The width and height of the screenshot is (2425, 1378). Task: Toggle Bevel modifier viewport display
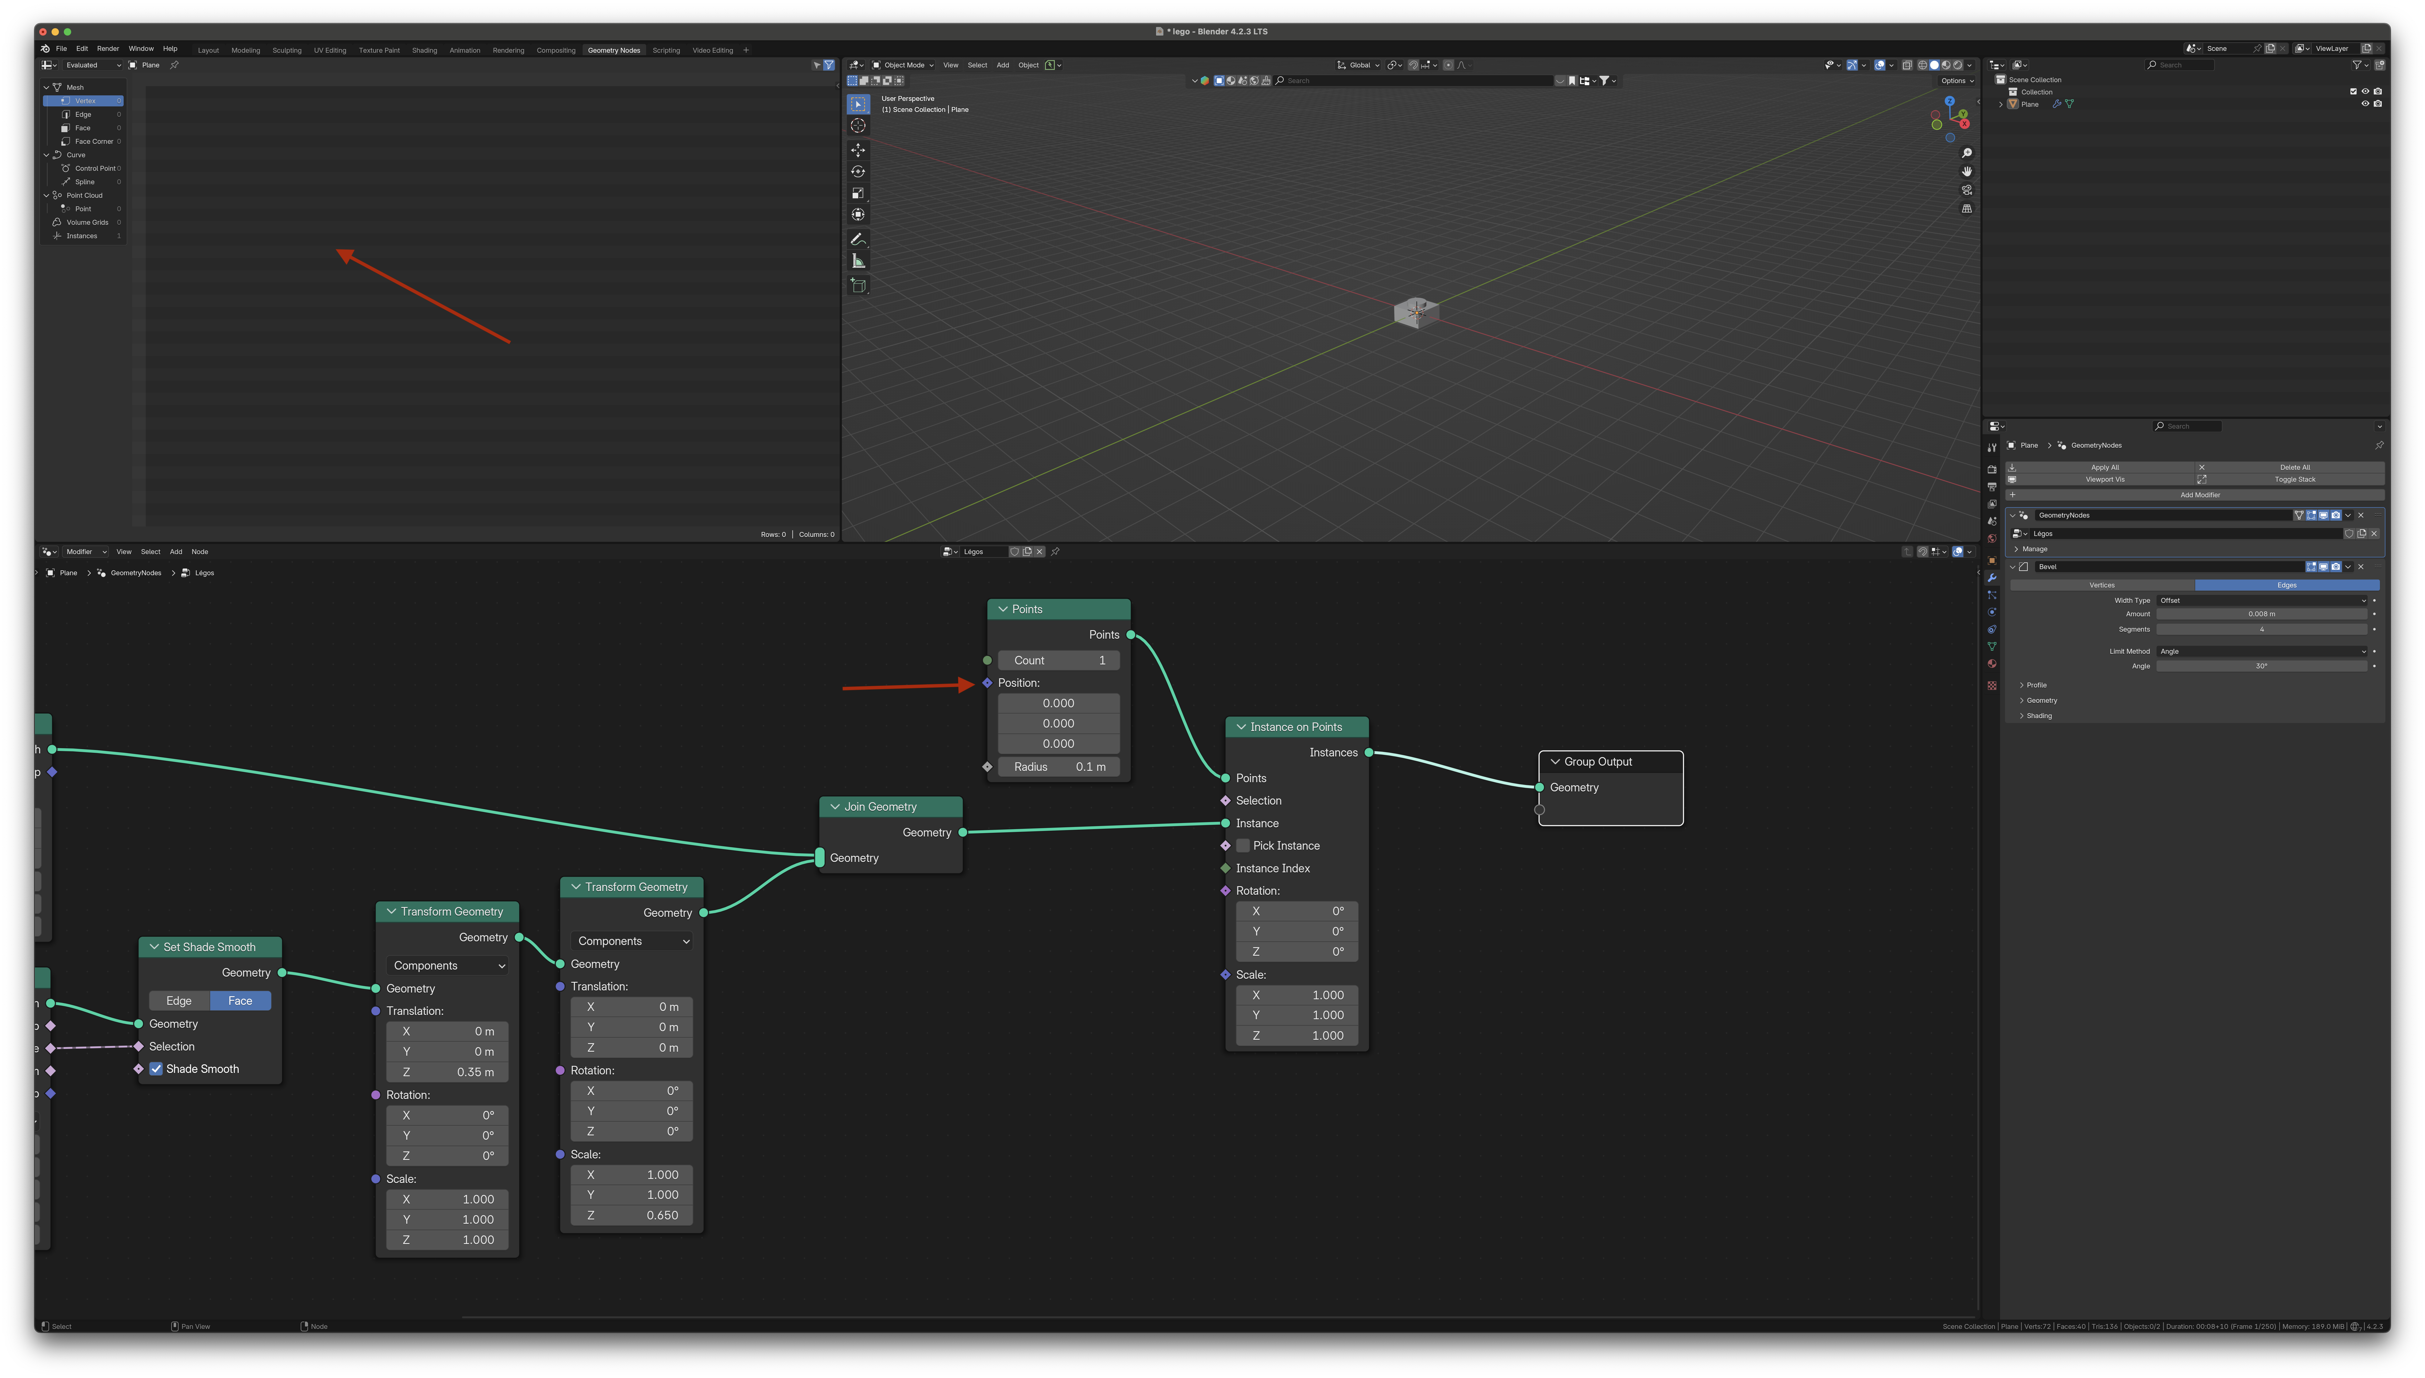(x=2324, y=567)
